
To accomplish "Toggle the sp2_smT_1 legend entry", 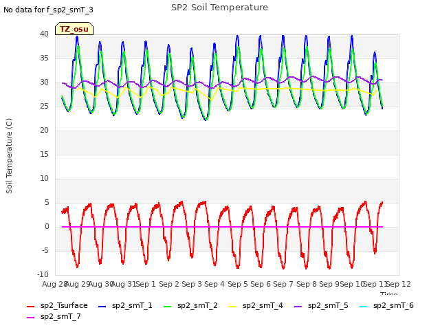I will coord(125,305).
